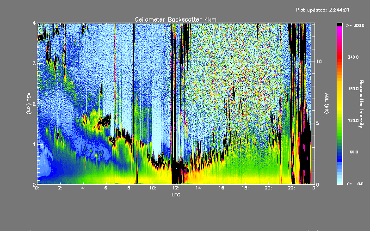Select the '6:' UTC tick label
Viewport: 370px width, 231px height.
[x=106, y=188]
